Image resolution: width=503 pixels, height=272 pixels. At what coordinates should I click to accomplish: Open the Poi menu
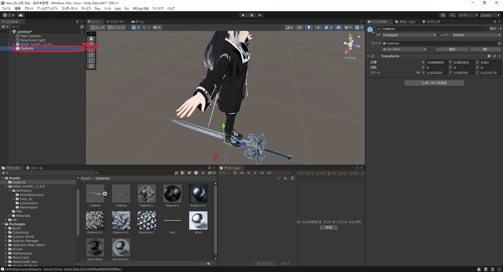127,8
